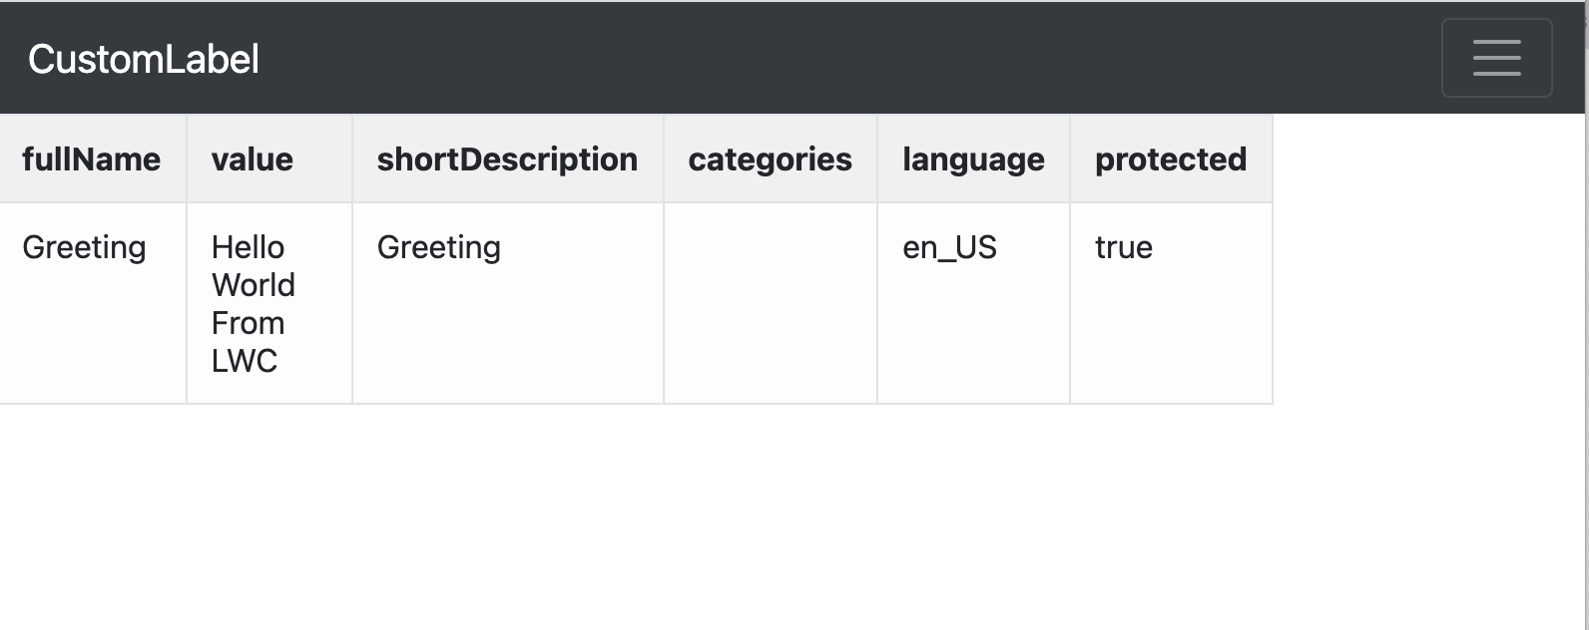1589x630 pixels.
Task: Click the categories column header
Action: [x=771, y=159]
